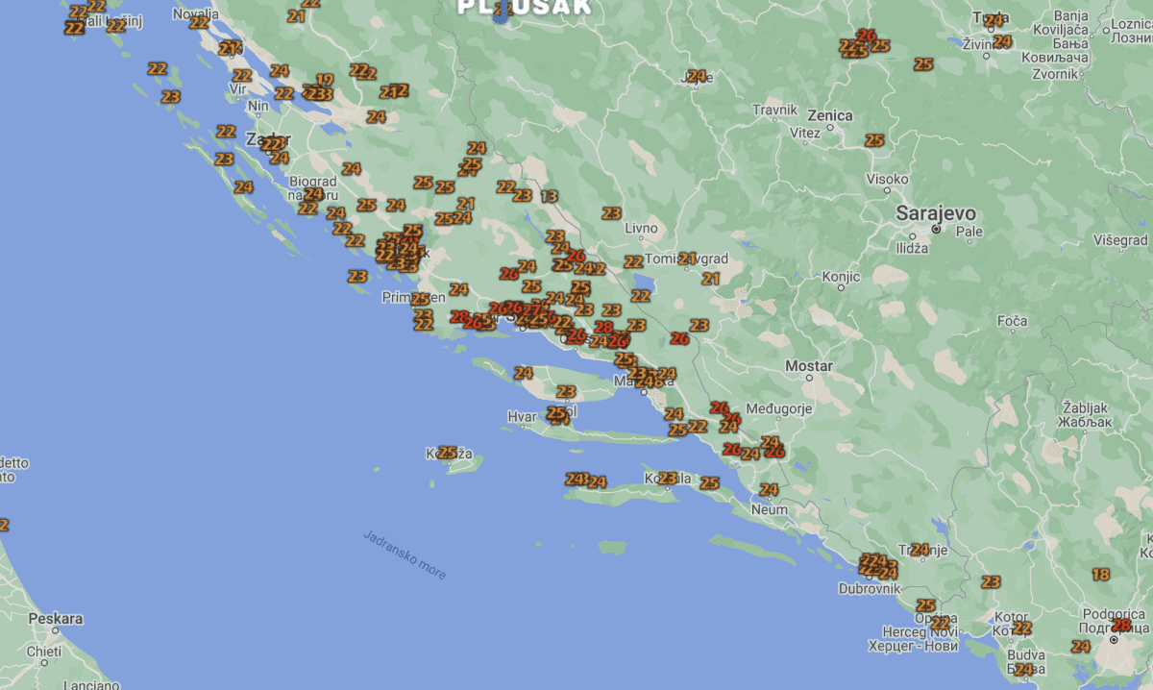Open the 19 temperature marker near Novalja
Viewport: 1153px width, 690px height.
325,81
